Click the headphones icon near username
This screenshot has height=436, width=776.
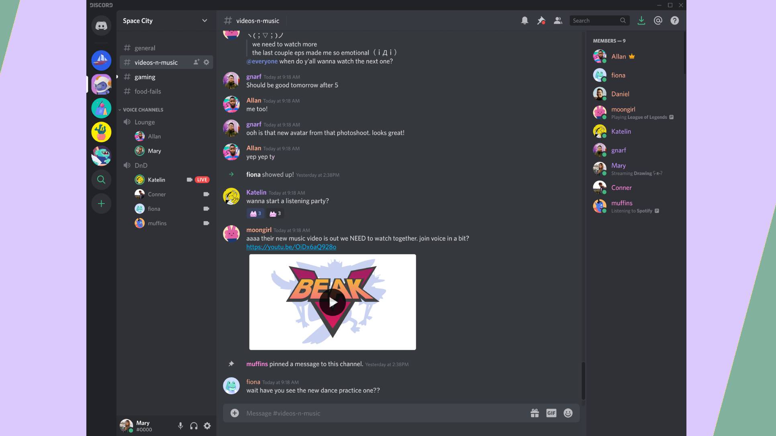click(194, 426)
